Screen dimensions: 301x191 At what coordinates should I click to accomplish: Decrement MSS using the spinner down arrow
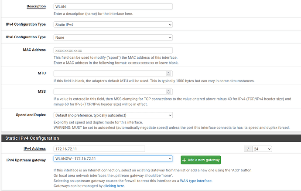(x=169, y=93)
